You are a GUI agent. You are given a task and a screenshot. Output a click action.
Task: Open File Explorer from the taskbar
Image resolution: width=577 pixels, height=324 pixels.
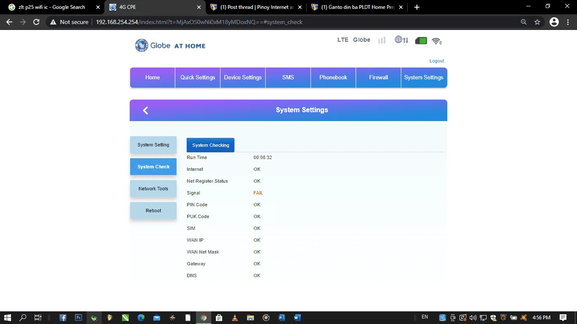point(250,318)
